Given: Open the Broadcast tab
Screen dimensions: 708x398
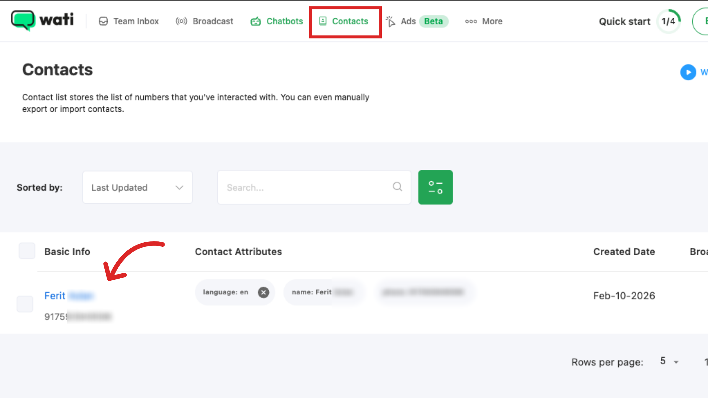Looking at the screenshot, I should pyautogui.click(x=213, y=21).
